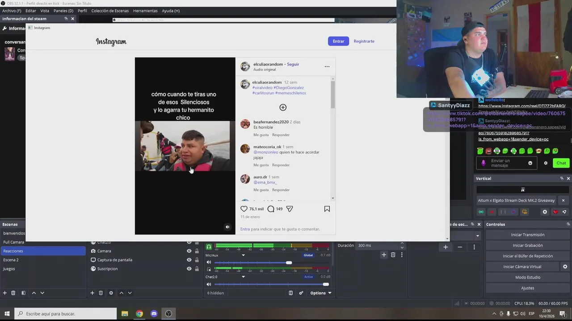Select Juegos scene in list

coord(42,269)
